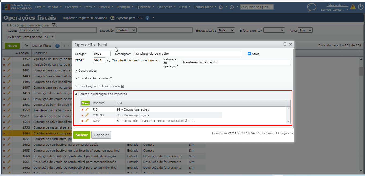Expand the 'Inicialização da nota' section
This screenshot has width=365, height=176.
coord(92,78)
